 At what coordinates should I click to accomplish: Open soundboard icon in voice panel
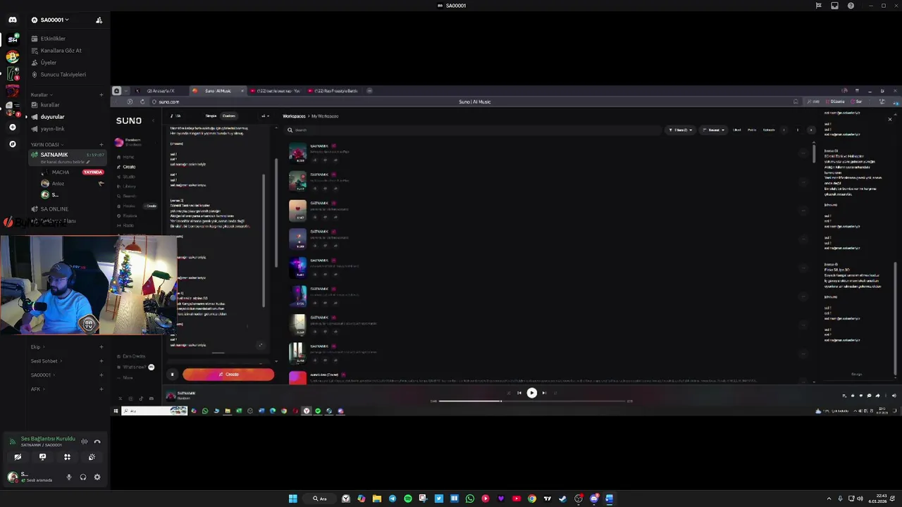tap(92, 457)
